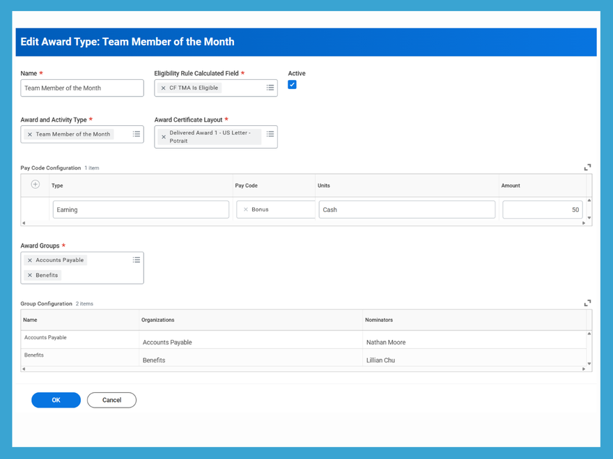Viewport: 613px width, 459px height.
Task: Remove the Accounts Payable award group tag
Action: [29, 259]
